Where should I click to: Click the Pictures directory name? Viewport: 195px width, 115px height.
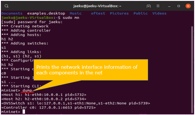point(119,13)
